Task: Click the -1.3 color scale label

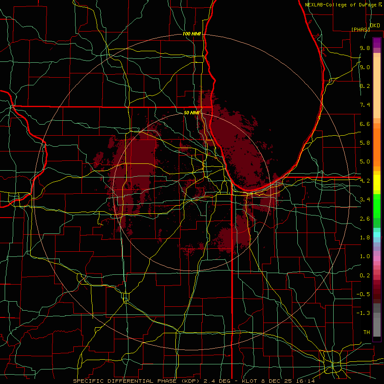Action: tap(363, 313)
